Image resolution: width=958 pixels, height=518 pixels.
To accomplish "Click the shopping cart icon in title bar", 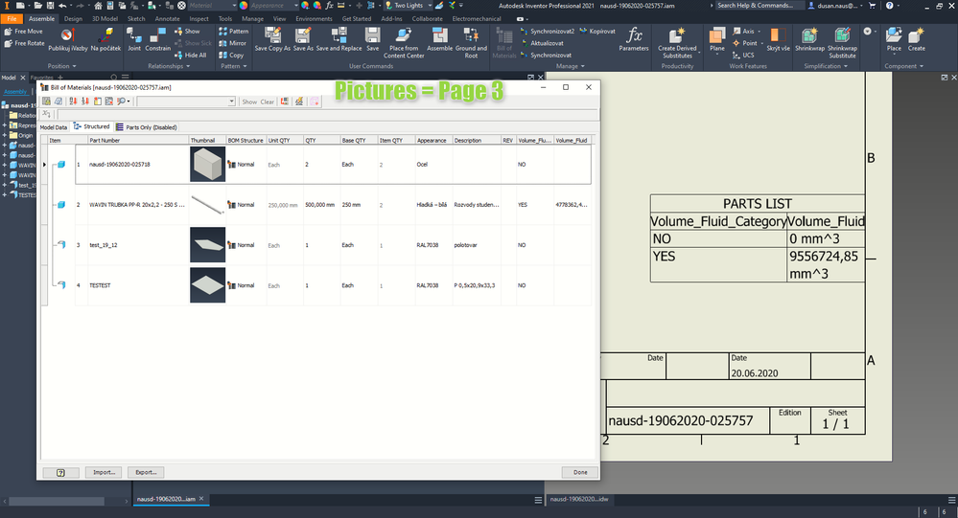I will 872,6.
